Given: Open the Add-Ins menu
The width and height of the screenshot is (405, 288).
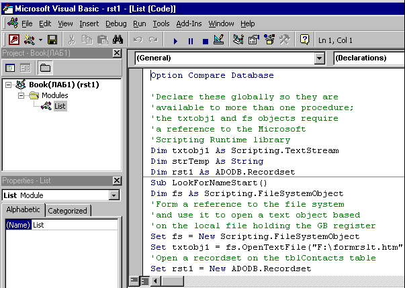Looking at the screenshot, I should click(189, 23).
